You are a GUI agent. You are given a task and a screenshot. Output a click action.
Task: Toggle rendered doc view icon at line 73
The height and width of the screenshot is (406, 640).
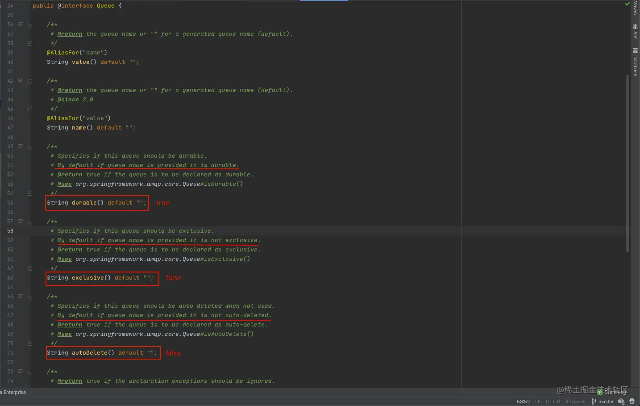pyautogui.click(x=20, y=371)
